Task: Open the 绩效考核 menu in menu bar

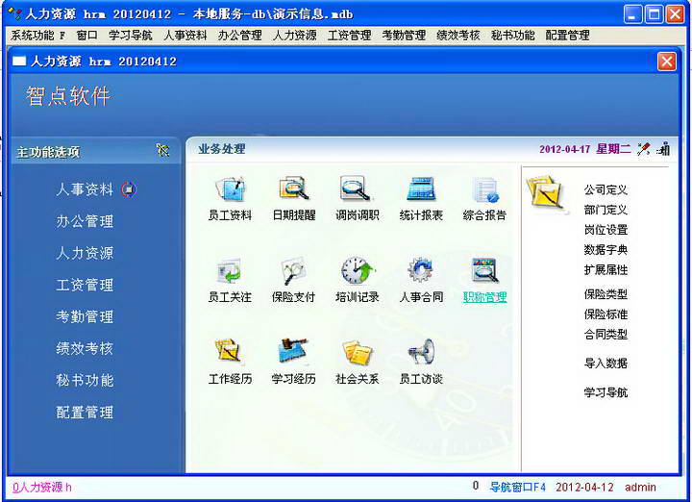Action: coord(458,36)
